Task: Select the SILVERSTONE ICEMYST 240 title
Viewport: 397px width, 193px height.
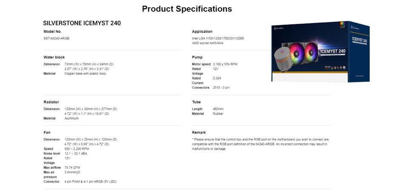Action: point(82,23)
